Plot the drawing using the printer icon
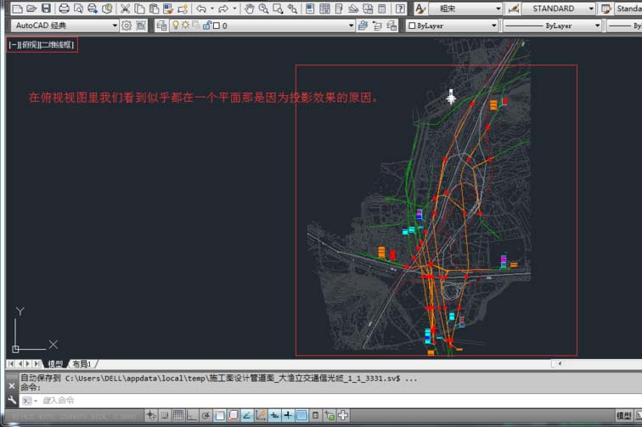Image resolution: width=642 pixels, height=427 pixels. tap(64, 8)
